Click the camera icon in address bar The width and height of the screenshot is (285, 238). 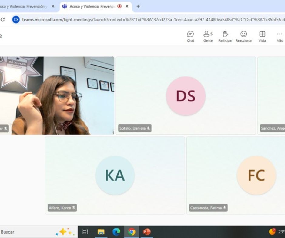(16, 20)
